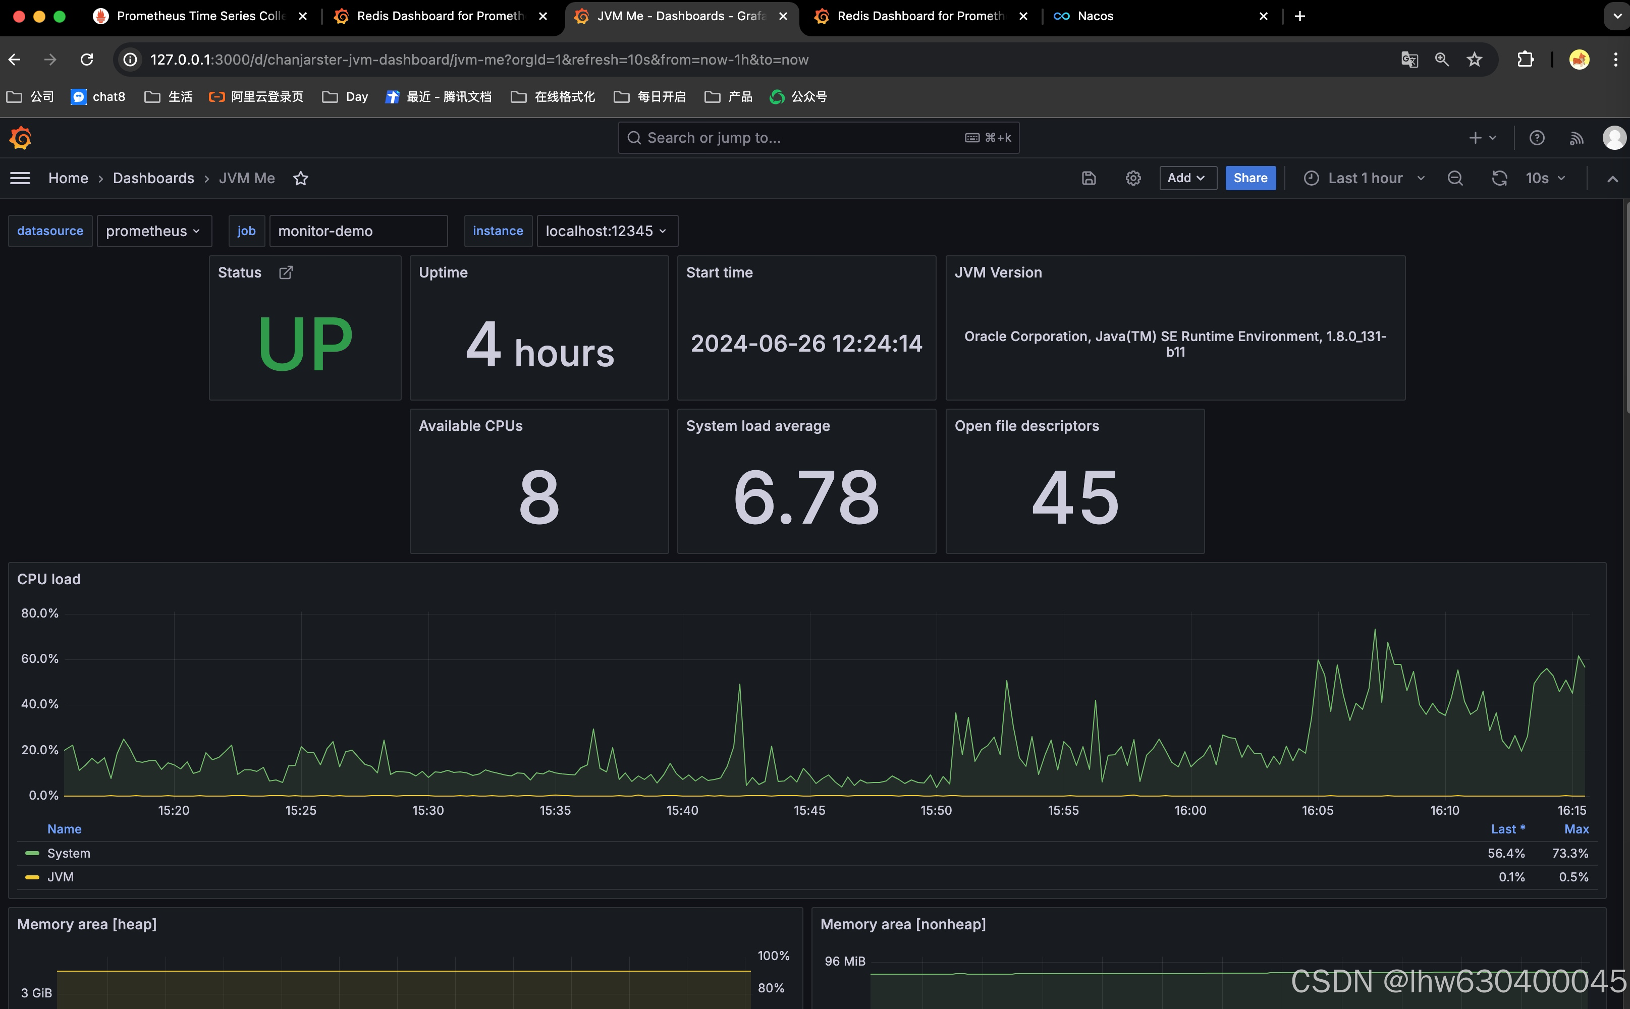Viewport: 1630px width, 1009px height.
Task: Click the blue Share button
Action: [x=1249, y=178]
